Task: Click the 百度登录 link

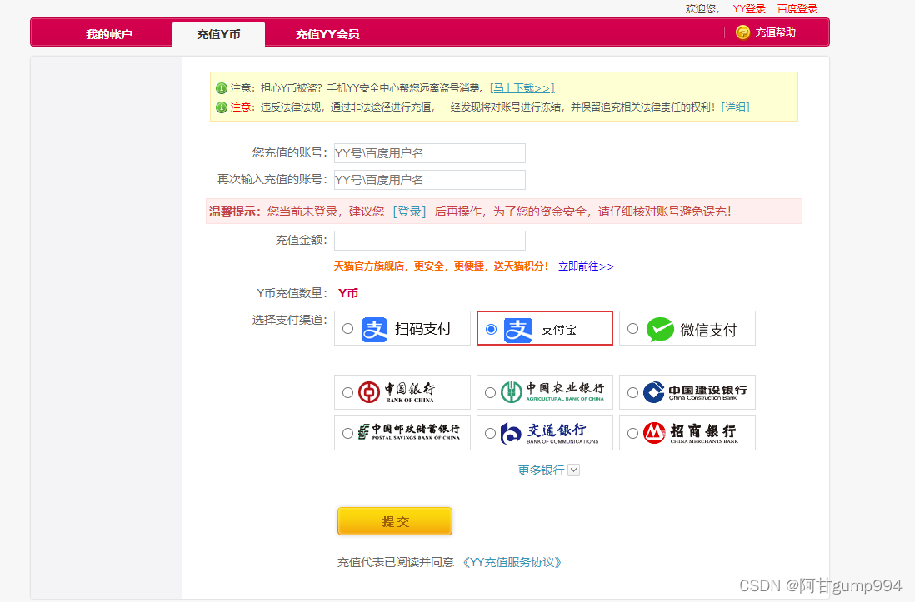Action: [797, 9]
